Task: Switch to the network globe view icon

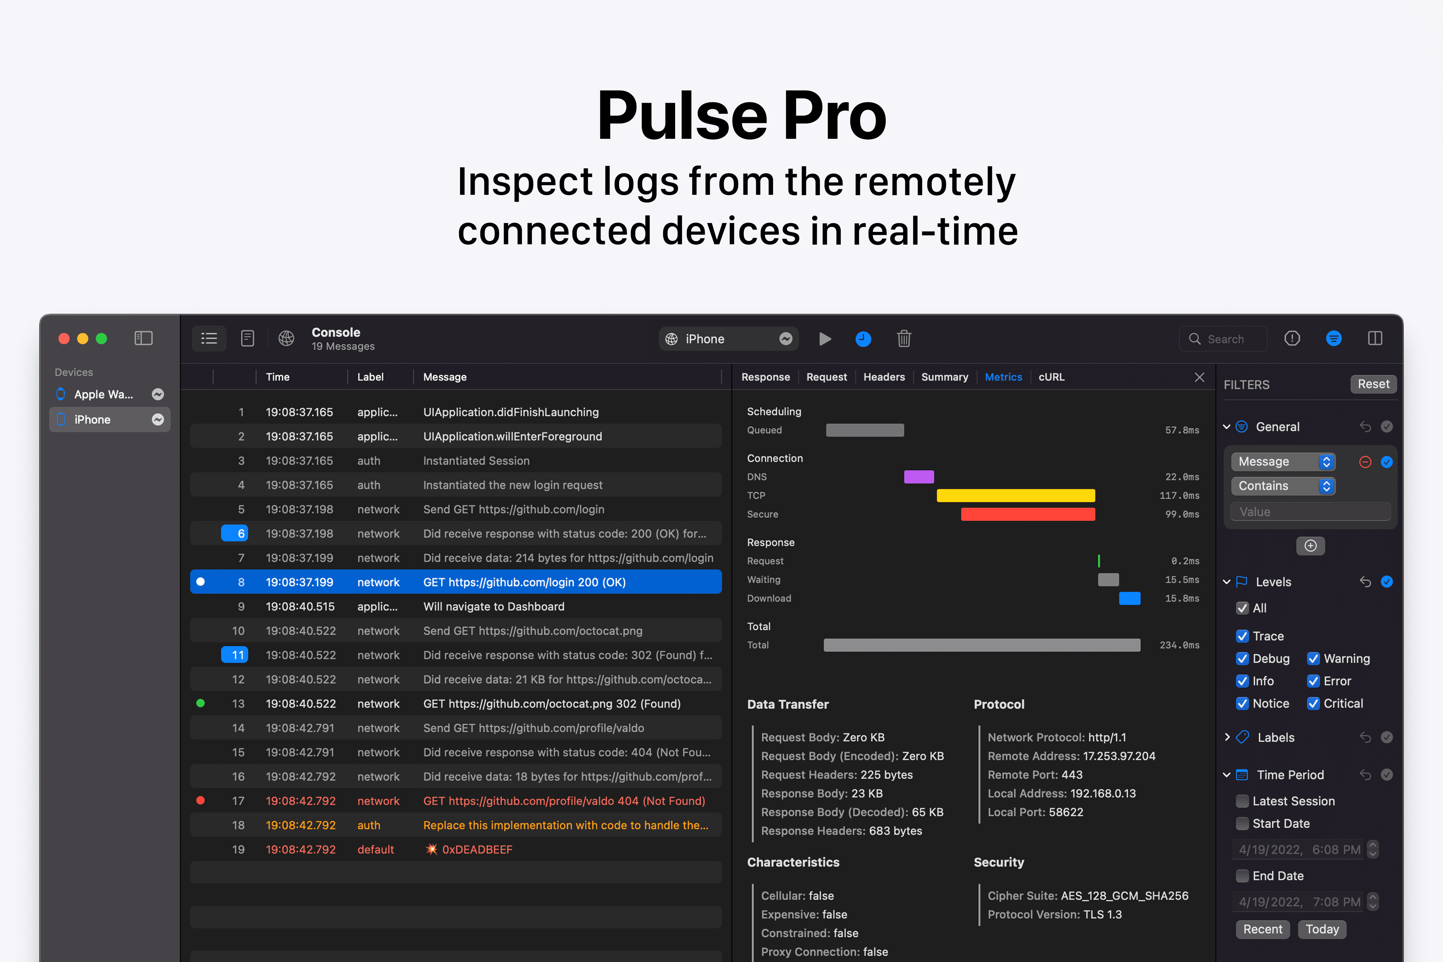Action: click(286, 338)
